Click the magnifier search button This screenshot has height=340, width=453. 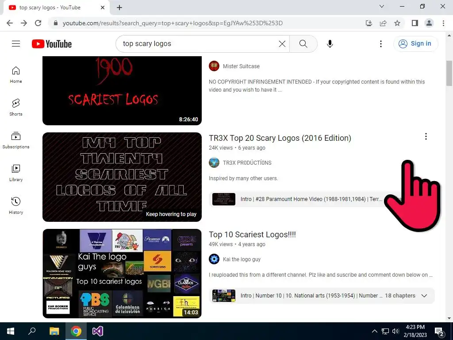303,44
